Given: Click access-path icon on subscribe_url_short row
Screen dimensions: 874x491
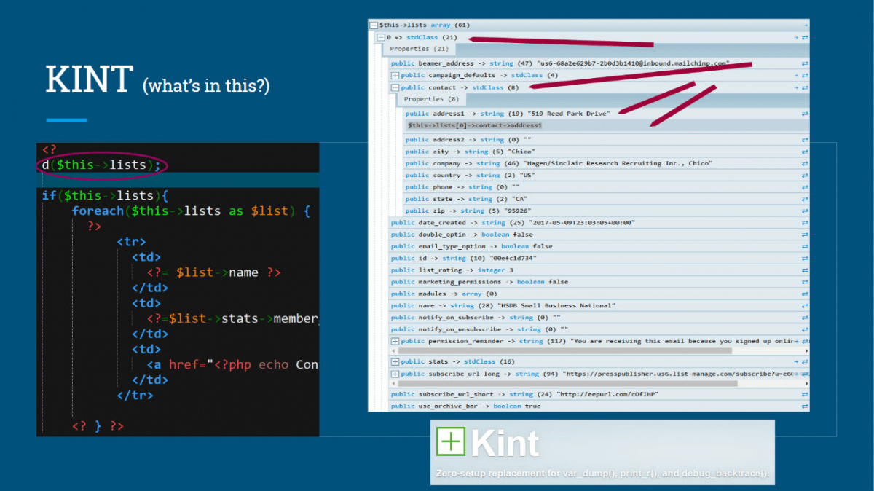Looking at the screenshot, I should coord(805,394).
